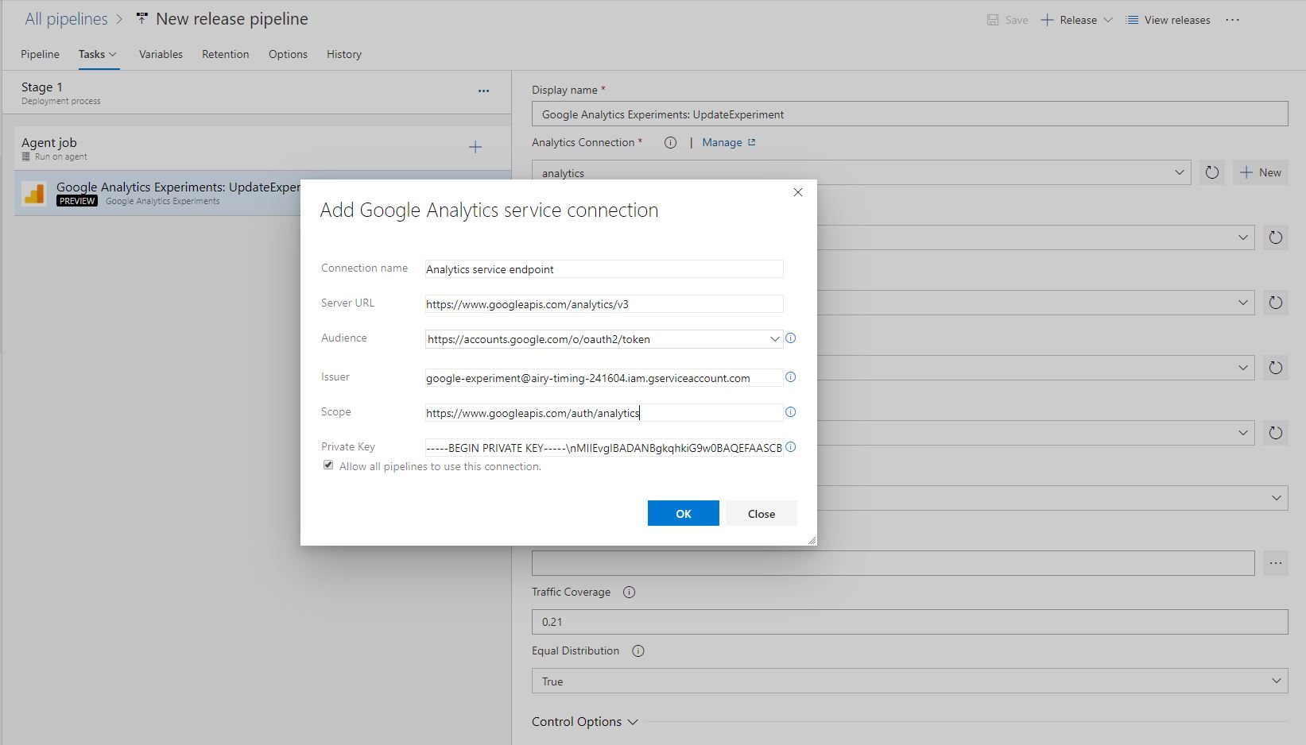
Task: Show Private Key info tooltip
Action: (790, 447)
